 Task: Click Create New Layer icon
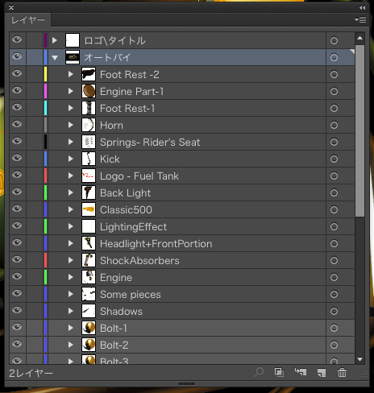coord(322,373)
